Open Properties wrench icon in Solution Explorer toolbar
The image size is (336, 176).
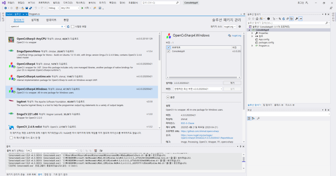click(297, 19)
